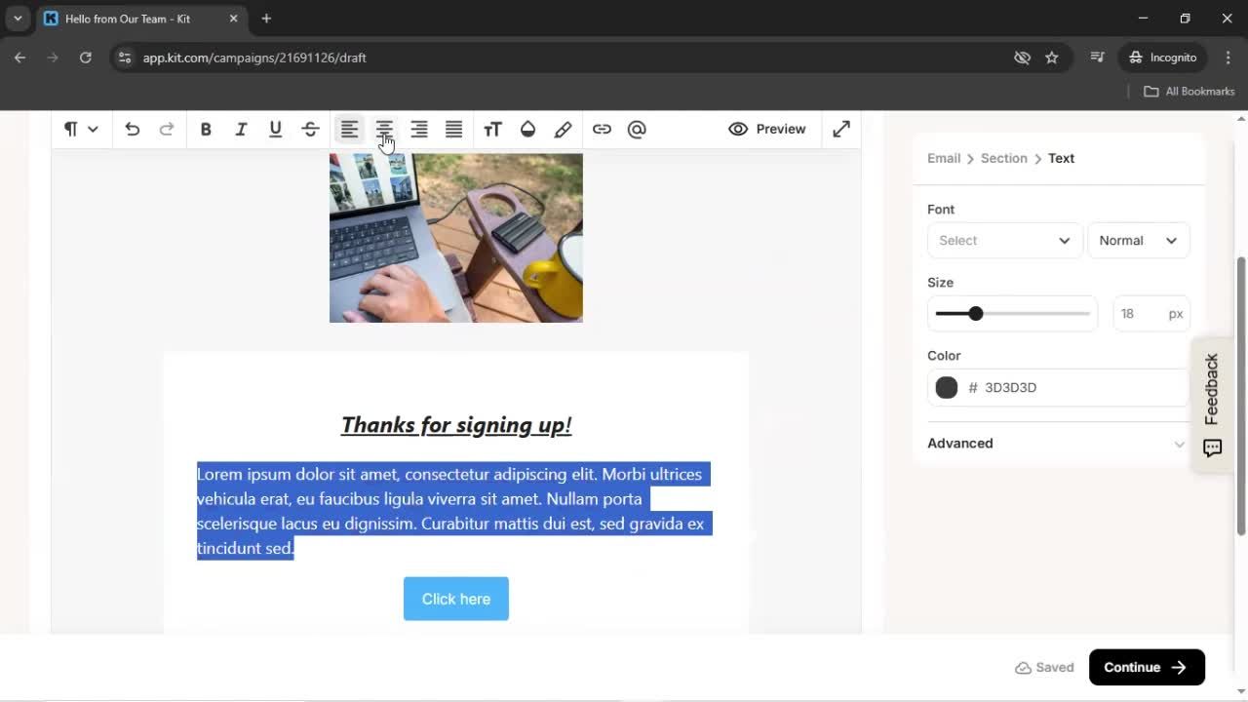
Task: Insert a link on selected text
Action: pos(602,129)
